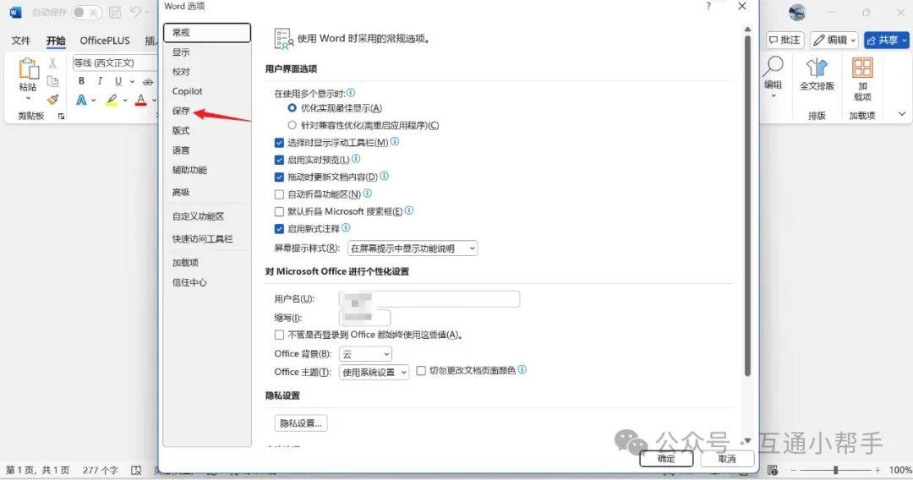Viewport: 913px width, 480px height.
Task: Open Office 主题 dropdown
Action: pos(374,373)
